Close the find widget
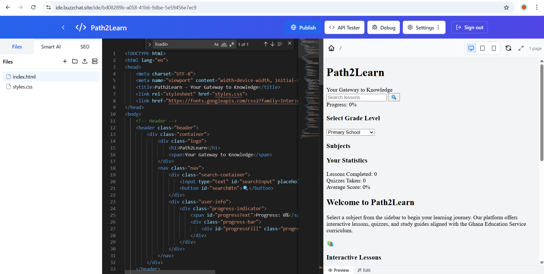Image resolution: width=544 pixels, height=274 pixels. pyautogui.click(x=290, y=43)
